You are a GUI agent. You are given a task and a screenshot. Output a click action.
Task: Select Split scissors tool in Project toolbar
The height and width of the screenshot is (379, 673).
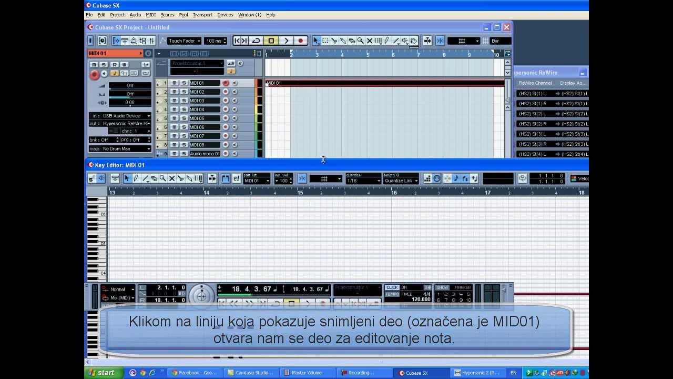click(334, 41)
